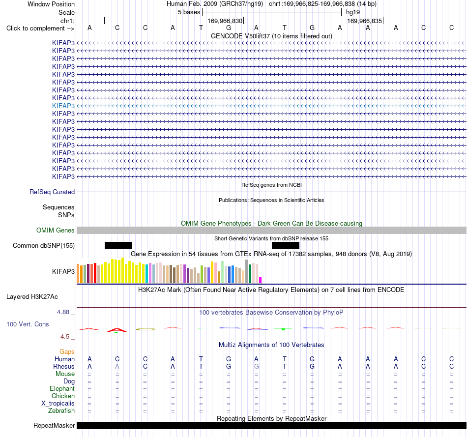Open the Publications: Sequences in Scientific Articles title
The height and width of the screenshot is (437, 467).
click(x=271, y=200)
